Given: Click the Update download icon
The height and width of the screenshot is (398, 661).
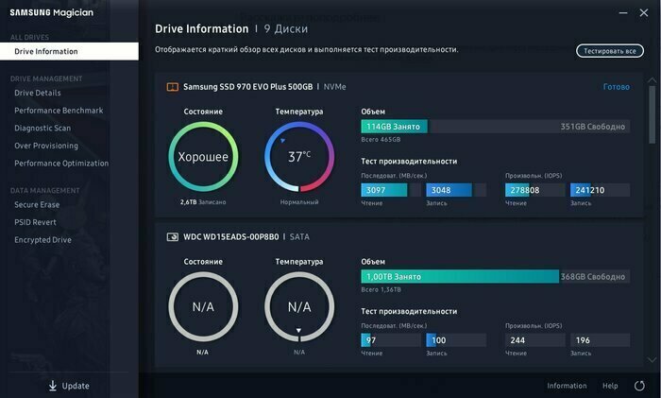Looking at the screenshot, I should (53, 386).
